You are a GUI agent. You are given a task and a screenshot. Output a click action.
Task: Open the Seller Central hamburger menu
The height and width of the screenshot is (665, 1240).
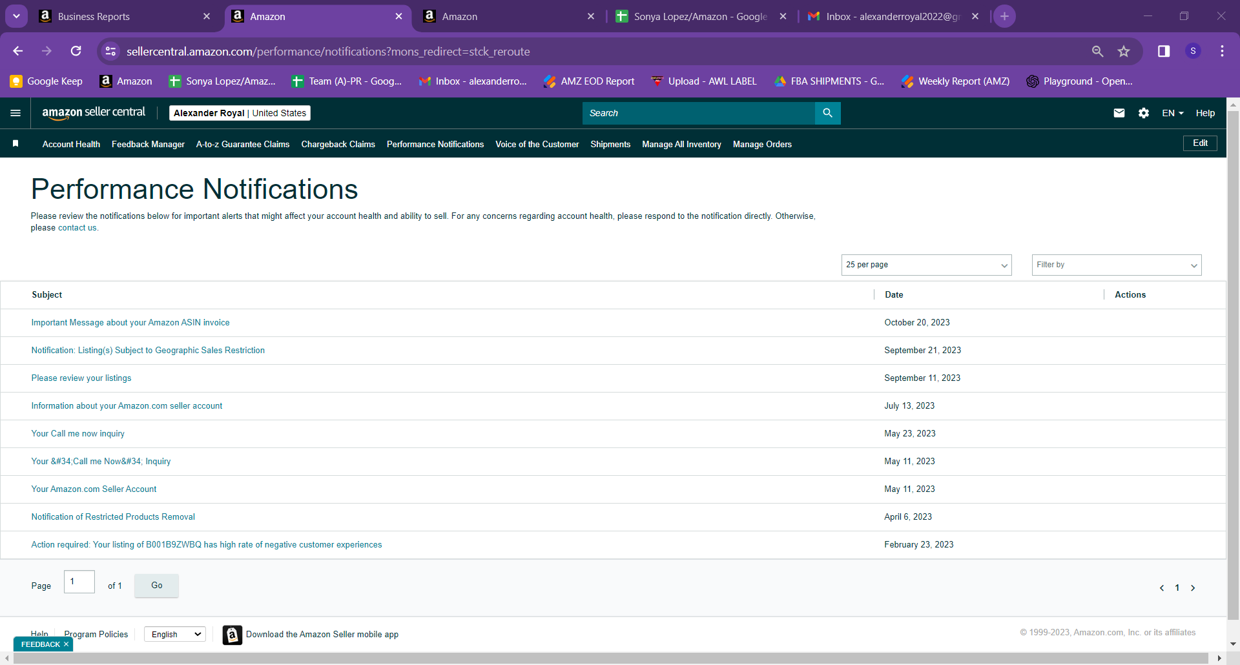click(15, 113)
